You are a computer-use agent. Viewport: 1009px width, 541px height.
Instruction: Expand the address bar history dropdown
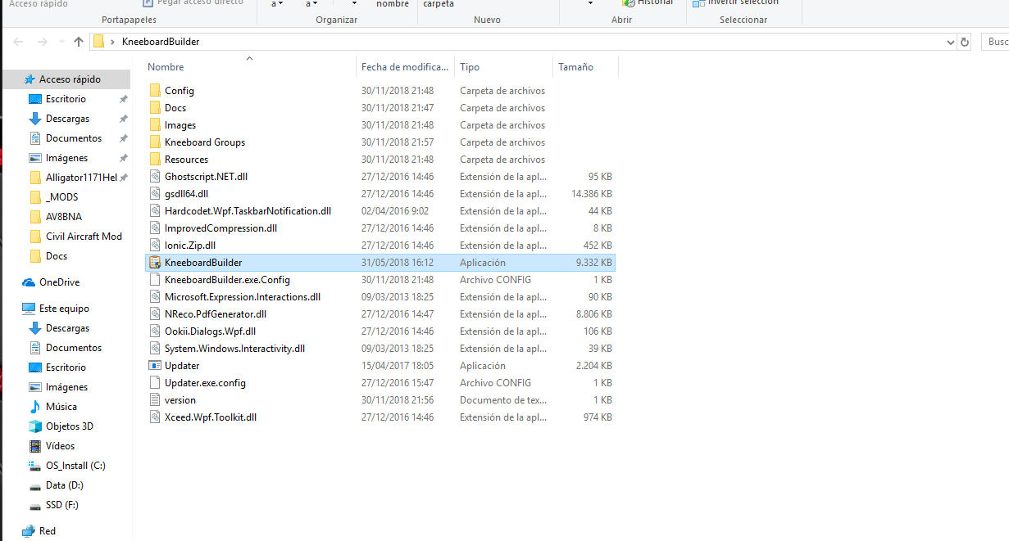(951, 42)
